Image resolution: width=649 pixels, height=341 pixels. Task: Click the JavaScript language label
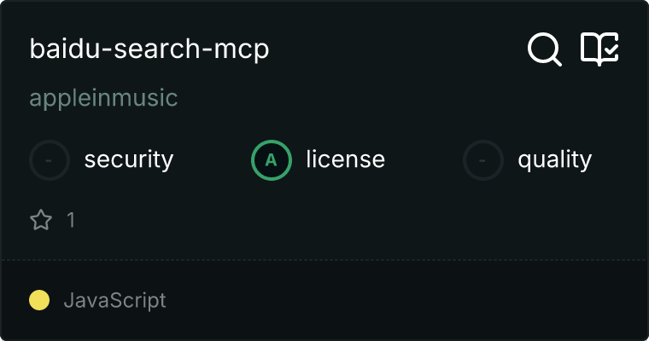pos(114,300)
